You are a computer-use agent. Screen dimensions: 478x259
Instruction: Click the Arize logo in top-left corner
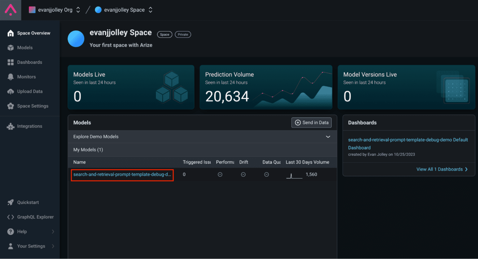[10, 10]
